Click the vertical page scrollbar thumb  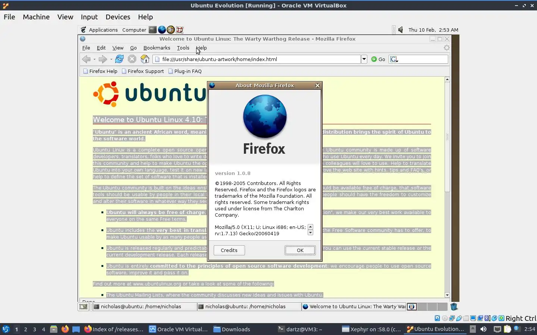point(447,137)
